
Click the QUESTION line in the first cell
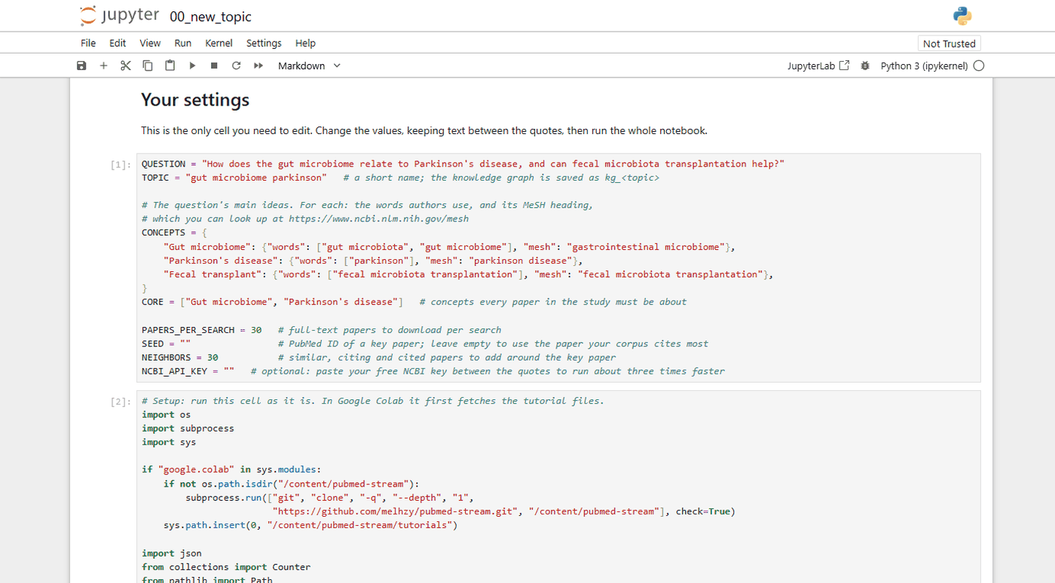(463, 163)
